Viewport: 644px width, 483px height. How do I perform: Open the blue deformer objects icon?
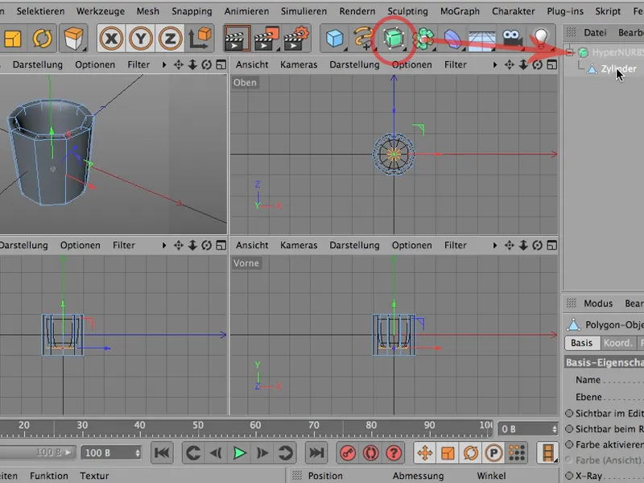pyautogui.click(x=452, y=39)
